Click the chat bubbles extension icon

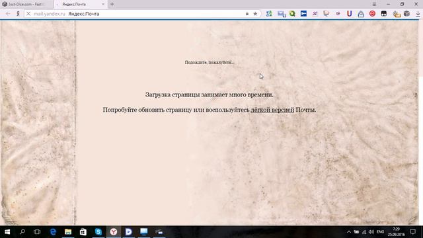coord(327,14)
